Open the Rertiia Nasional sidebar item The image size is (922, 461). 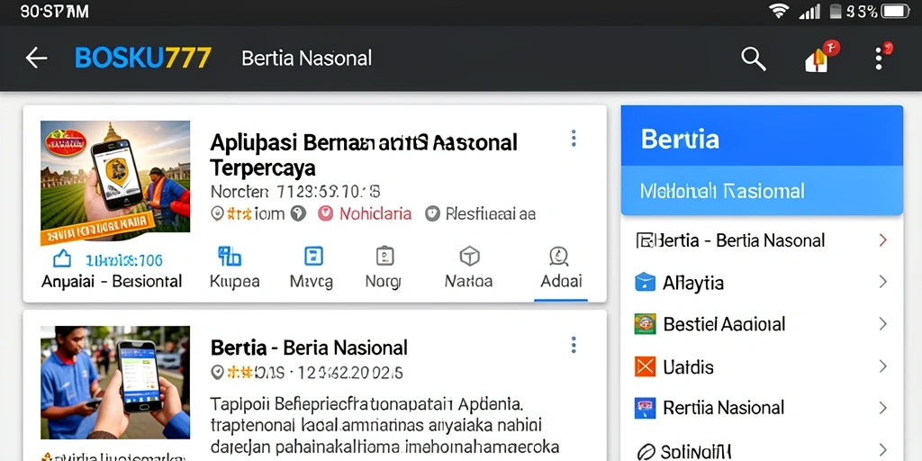pyautogui.click(x=762, y=408)
